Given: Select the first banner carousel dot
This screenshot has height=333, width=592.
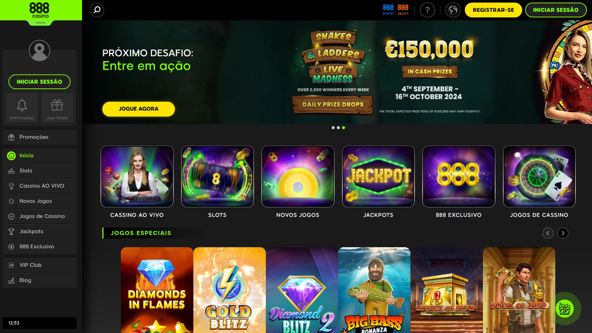Looking at the screenshot, I should tap(333, 128).
